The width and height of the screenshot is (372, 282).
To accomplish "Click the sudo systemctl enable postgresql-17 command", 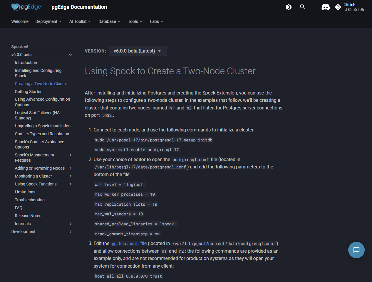I will 137,150.
